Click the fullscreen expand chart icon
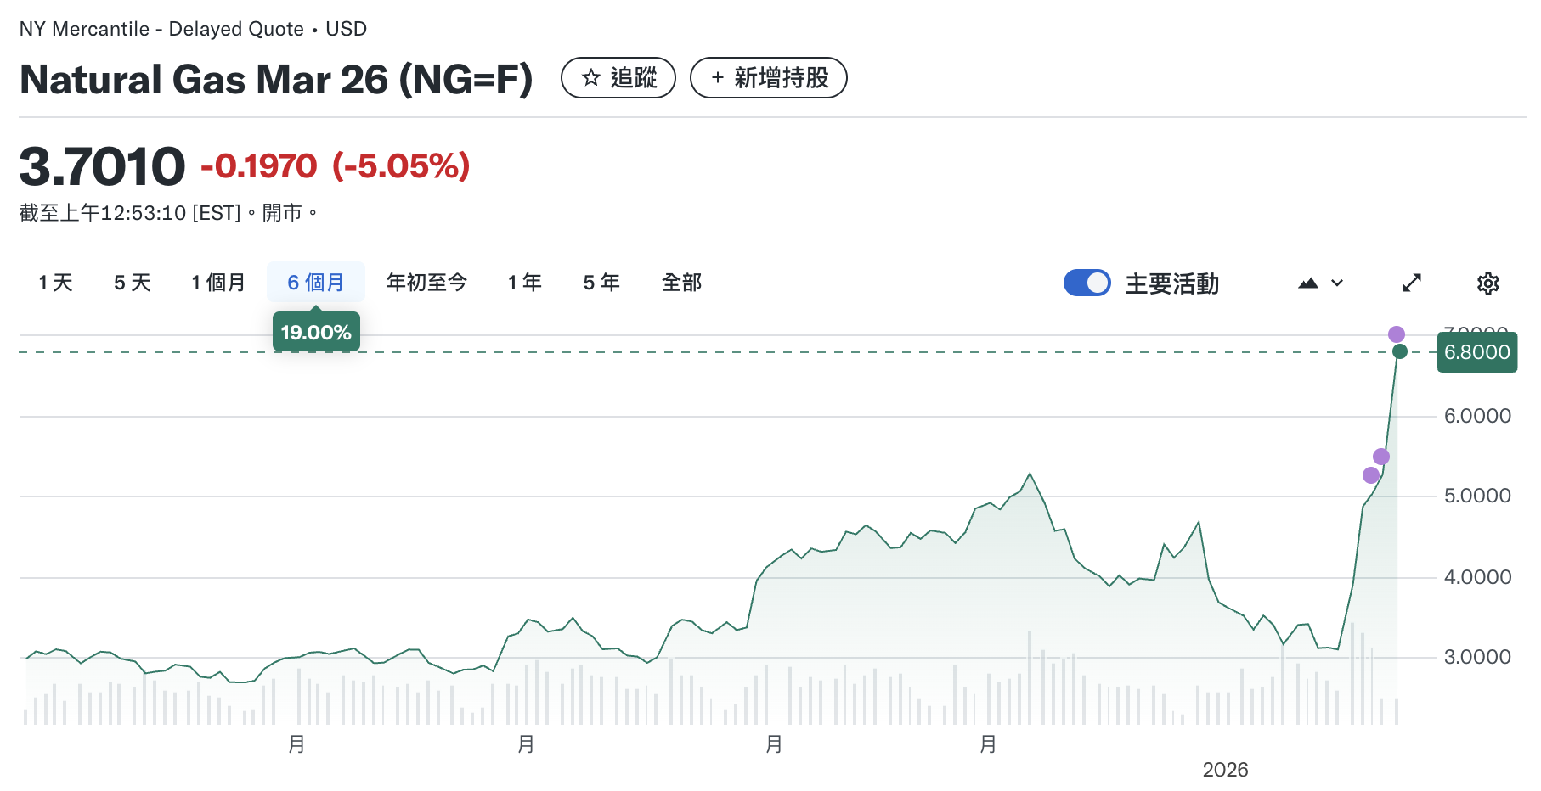The height and width of the screenshot is (791, 1541). pos(1411,283)
